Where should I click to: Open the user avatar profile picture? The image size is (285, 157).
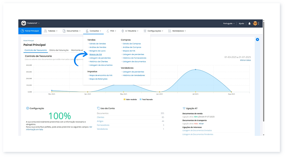(255, 23)
